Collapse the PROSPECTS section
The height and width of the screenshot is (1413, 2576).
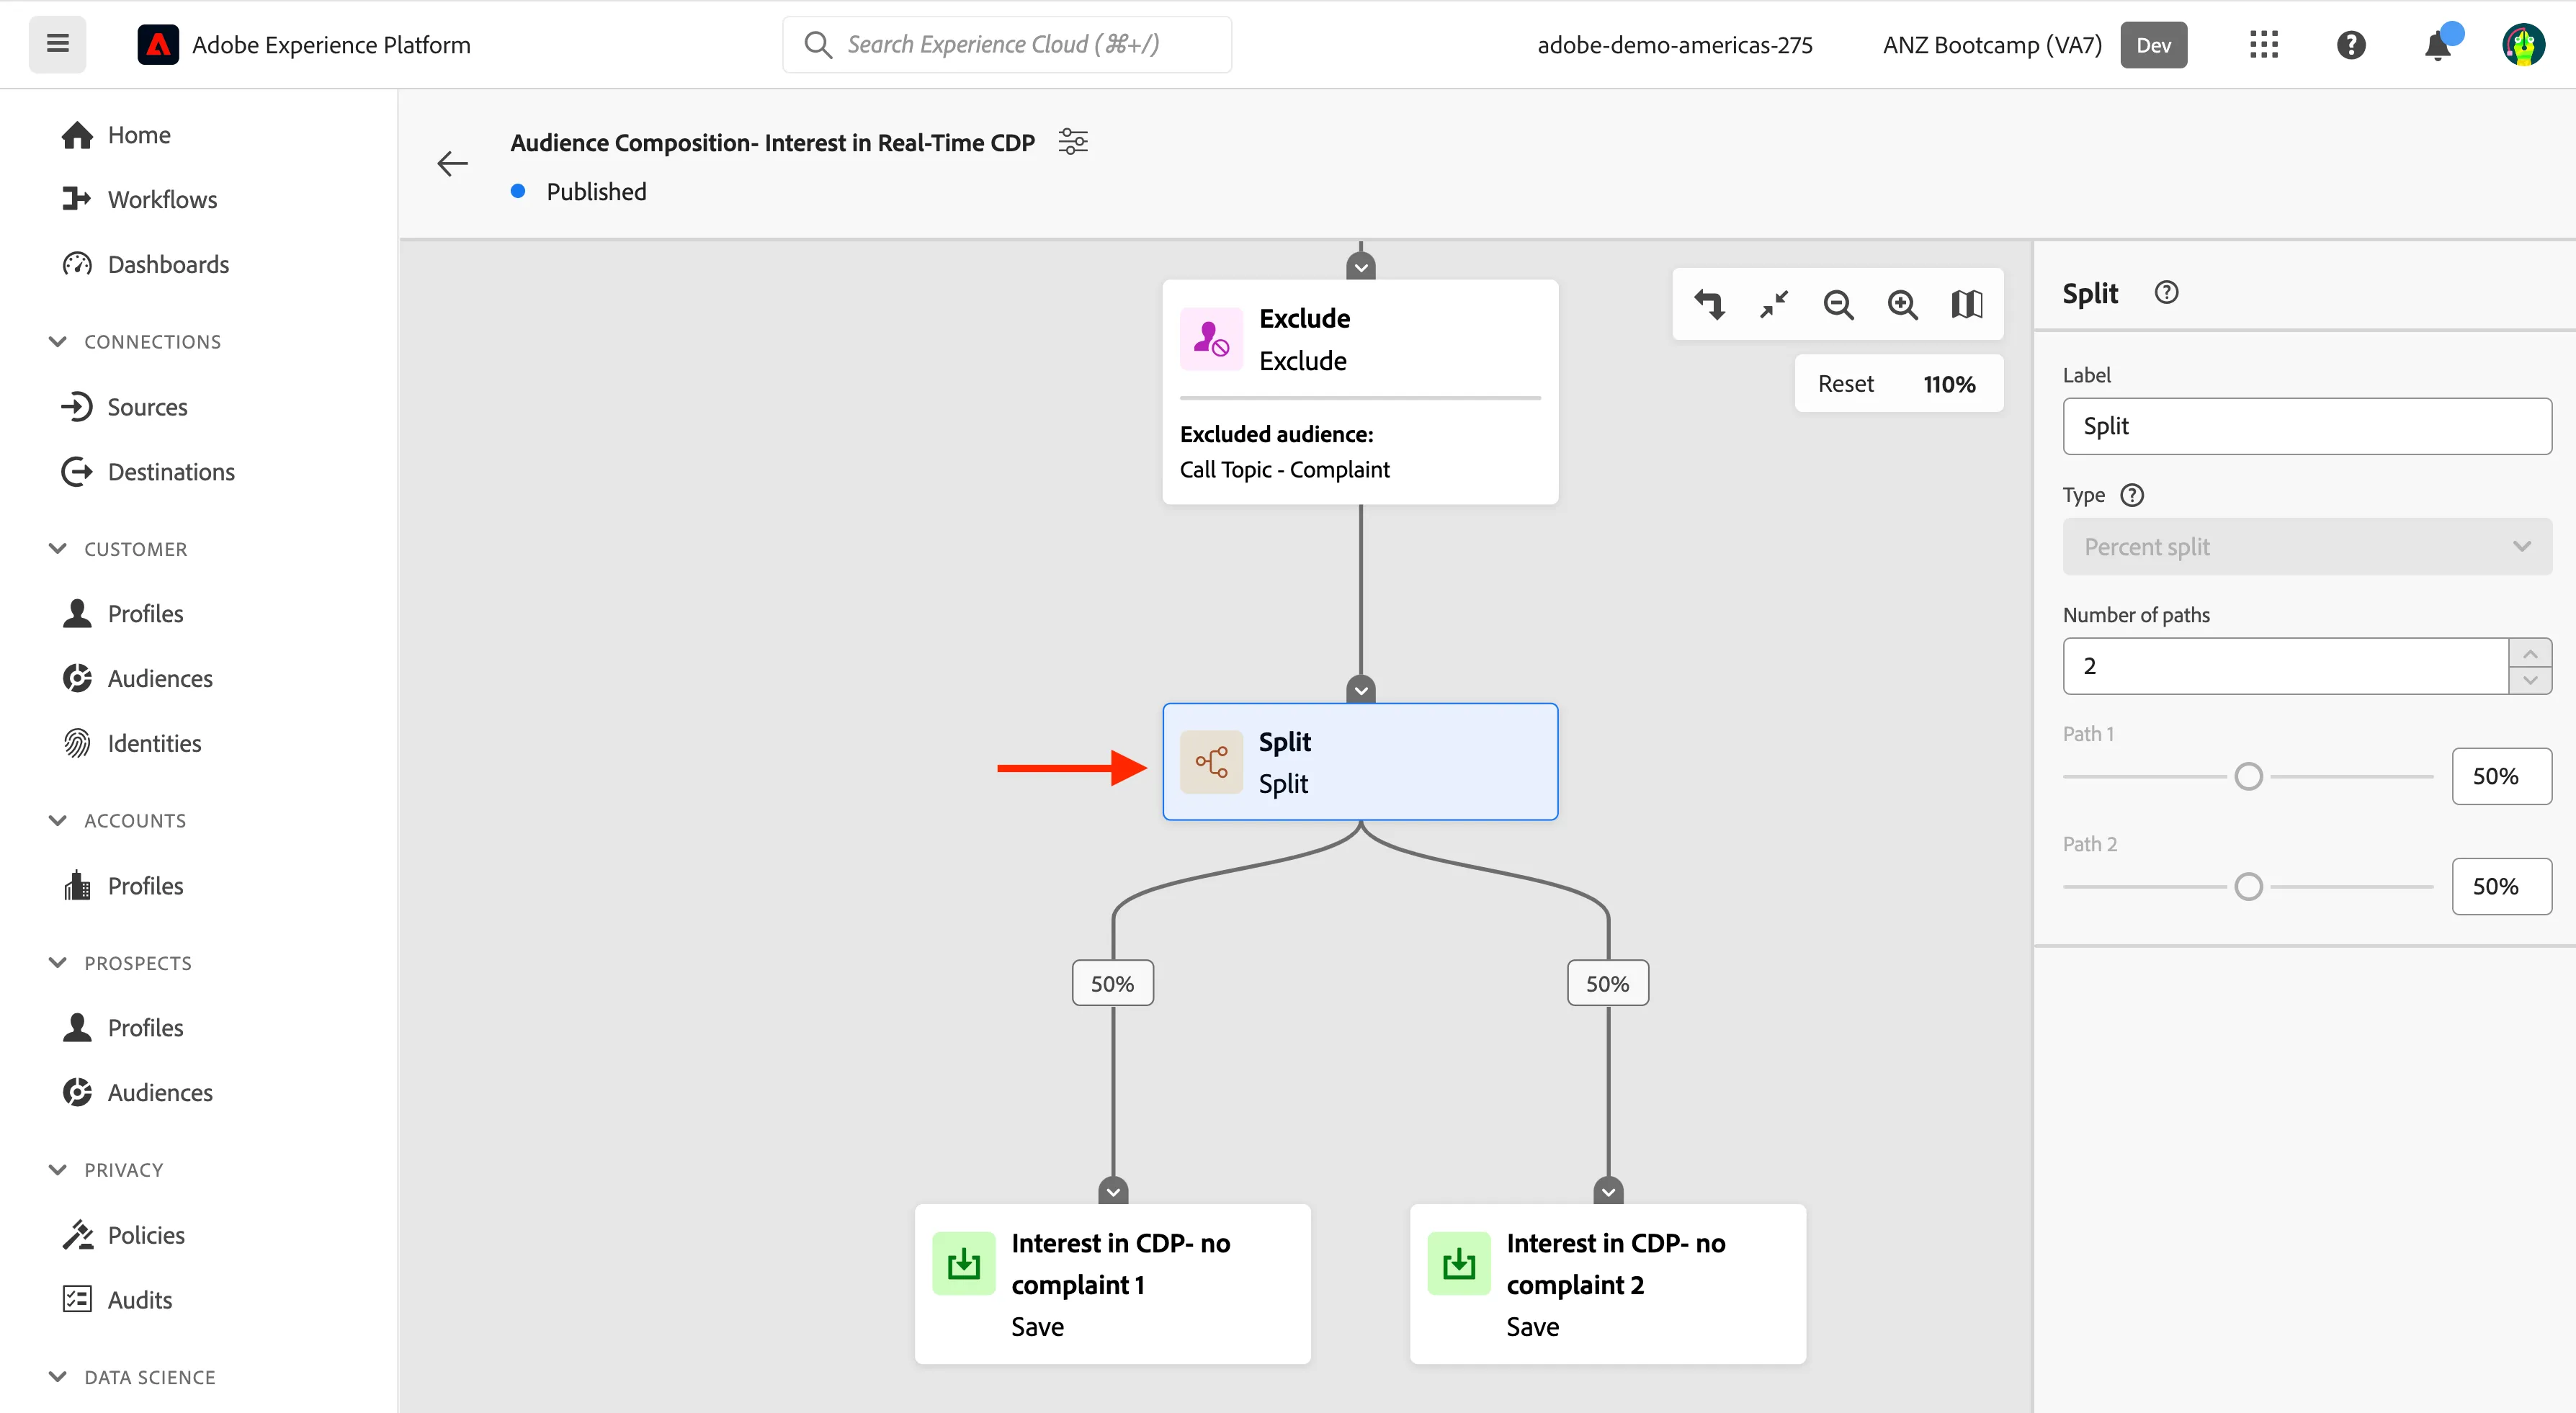(58, 963)
